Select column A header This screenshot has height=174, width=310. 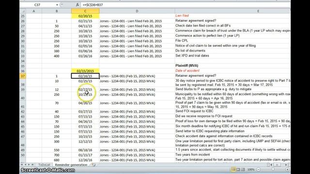(x=34, y=11)
